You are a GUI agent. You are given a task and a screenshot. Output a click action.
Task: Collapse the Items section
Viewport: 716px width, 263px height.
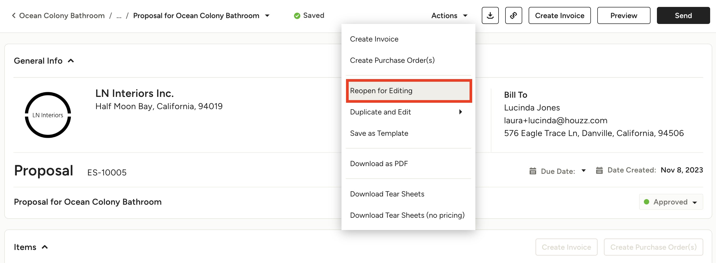pyautogui.click(x=45, y=247)
